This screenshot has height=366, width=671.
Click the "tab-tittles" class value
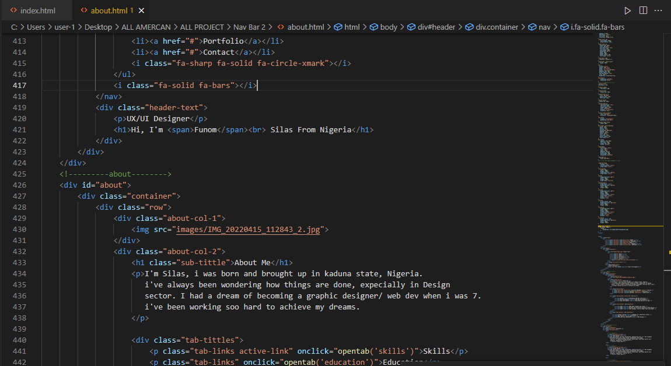[209, 340]
